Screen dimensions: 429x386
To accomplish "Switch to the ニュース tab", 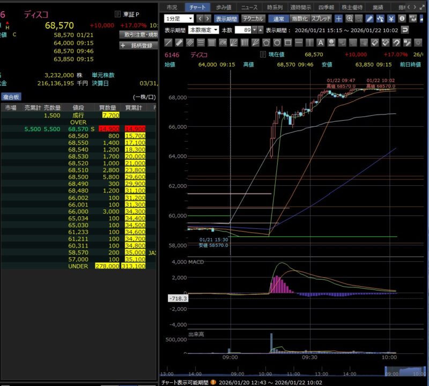I will point(249,7).
